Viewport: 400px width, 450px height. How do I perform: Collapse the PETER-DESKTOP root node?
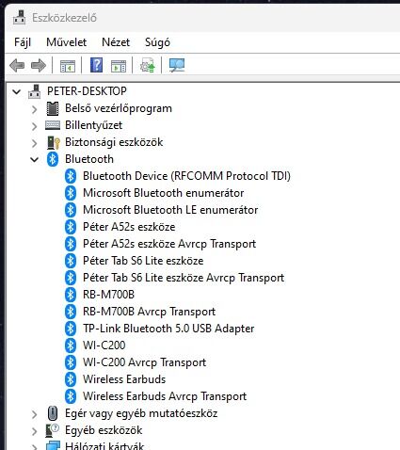coord(16,91)
